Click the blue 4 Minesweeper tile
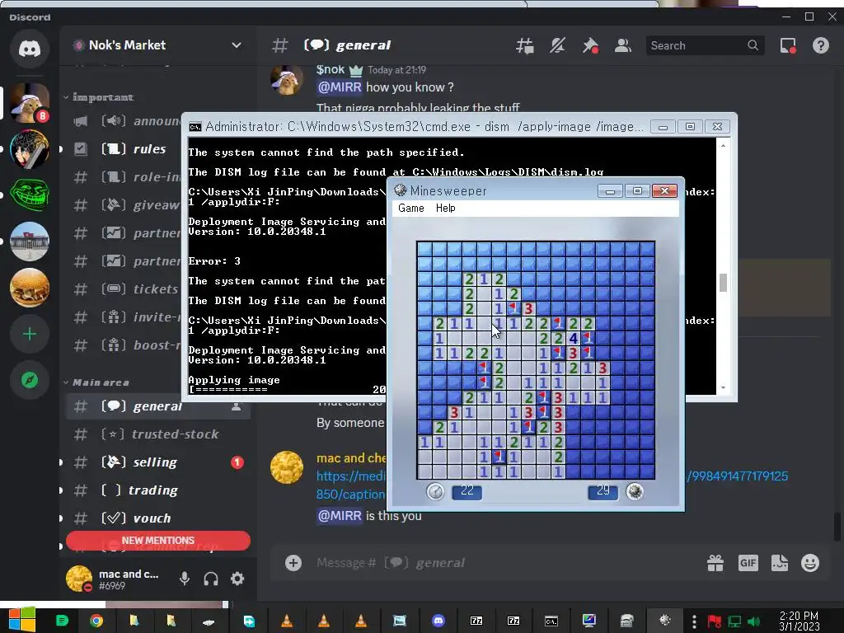Image resolution: width=844 pixels, height=633 pixels. coord(574,339)
